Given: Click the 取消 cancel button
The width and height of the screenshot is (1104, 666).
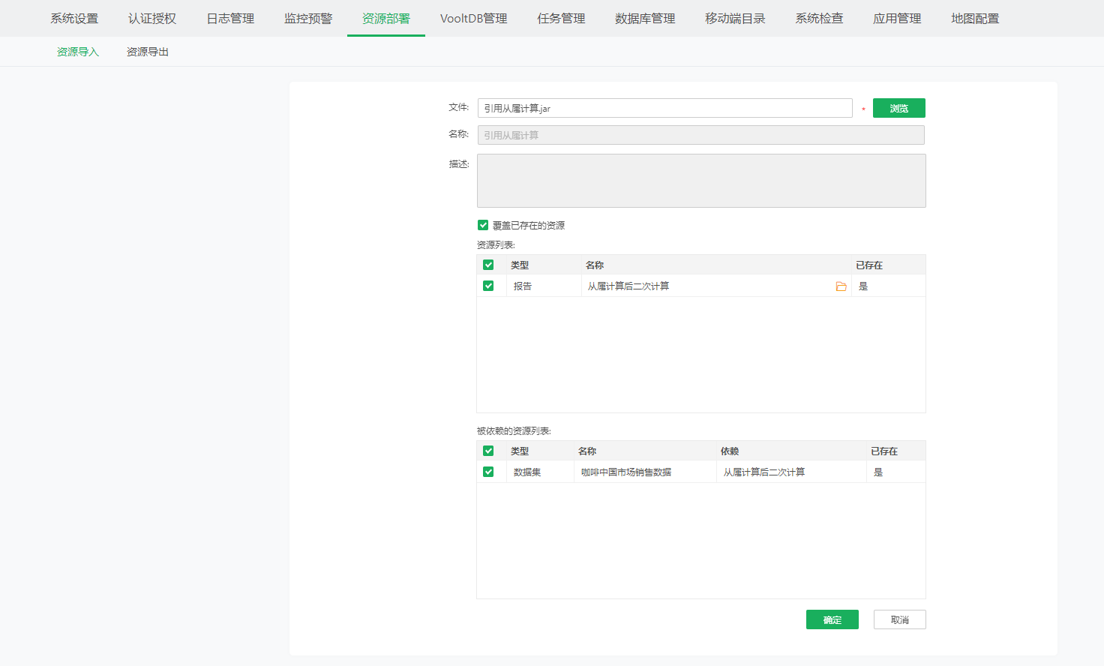Looking at the screenshot, I should 899,619.
